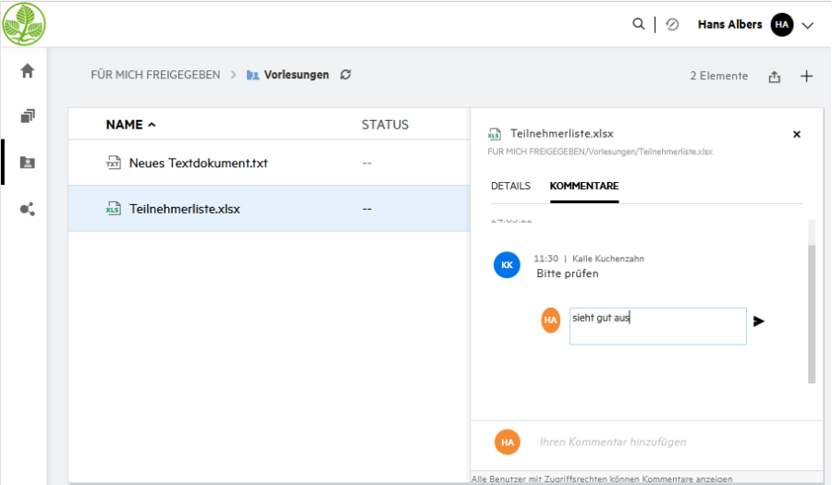Viewport: 832px width, 485px height.
Task: Expand the Hans Albers user menu
Action: [808, 26]
